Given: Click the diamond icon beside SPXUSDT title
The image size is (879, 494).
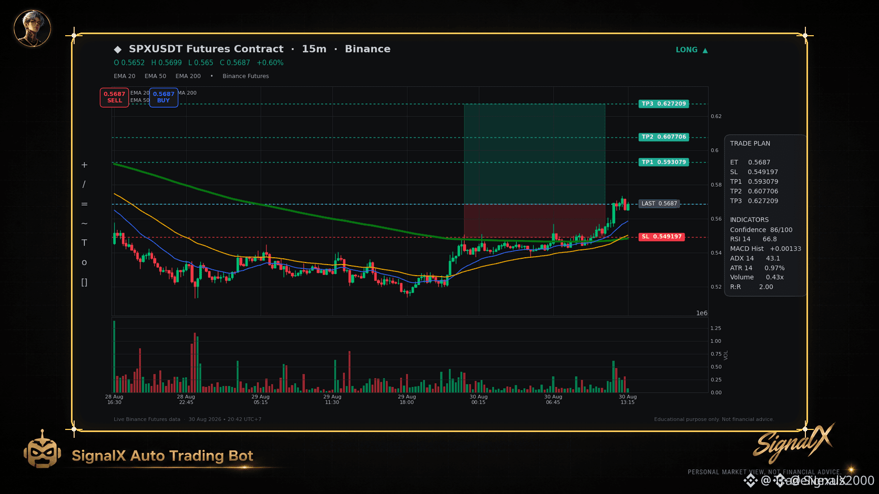Looking at the screenshot, I should [x=118, y=49].
